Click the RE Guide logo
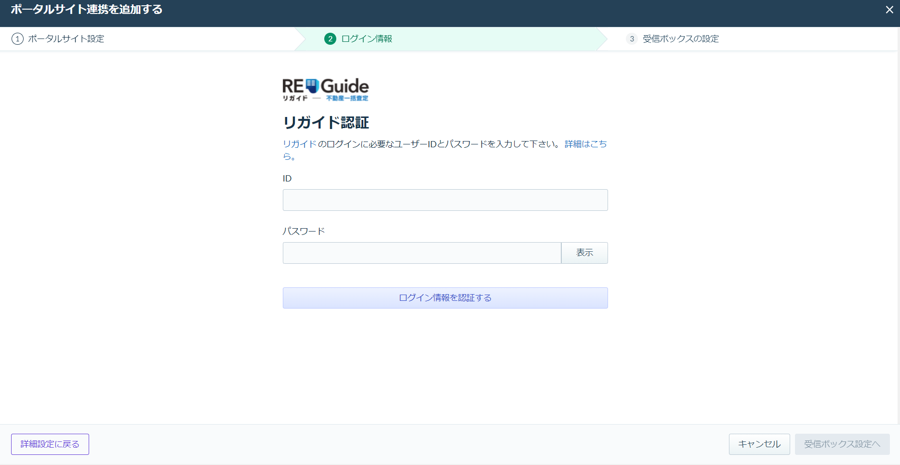The image size is (900, 465). [x=326, y=90]
